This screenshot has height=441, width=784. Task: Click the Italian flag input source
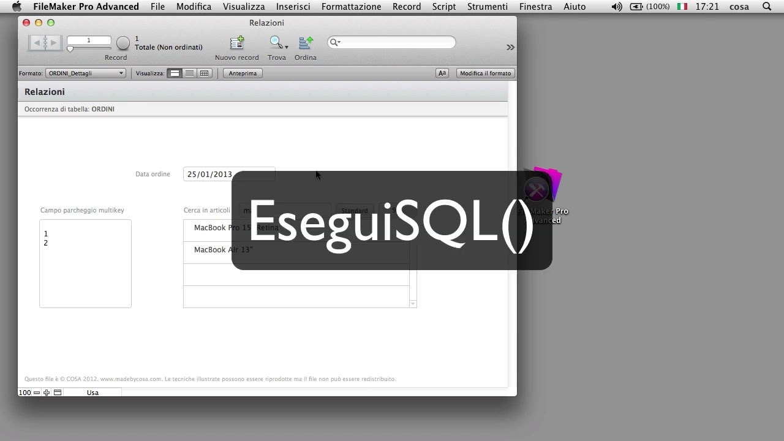682,7
